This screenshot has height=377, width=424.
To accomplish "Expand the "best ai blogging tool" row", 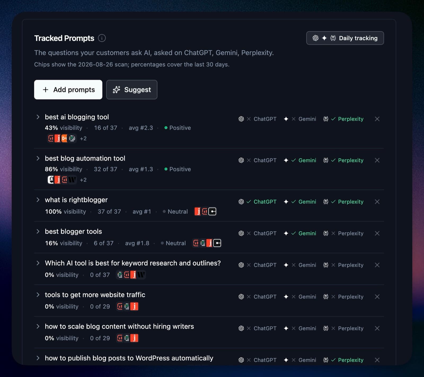I will pos(38,117).
